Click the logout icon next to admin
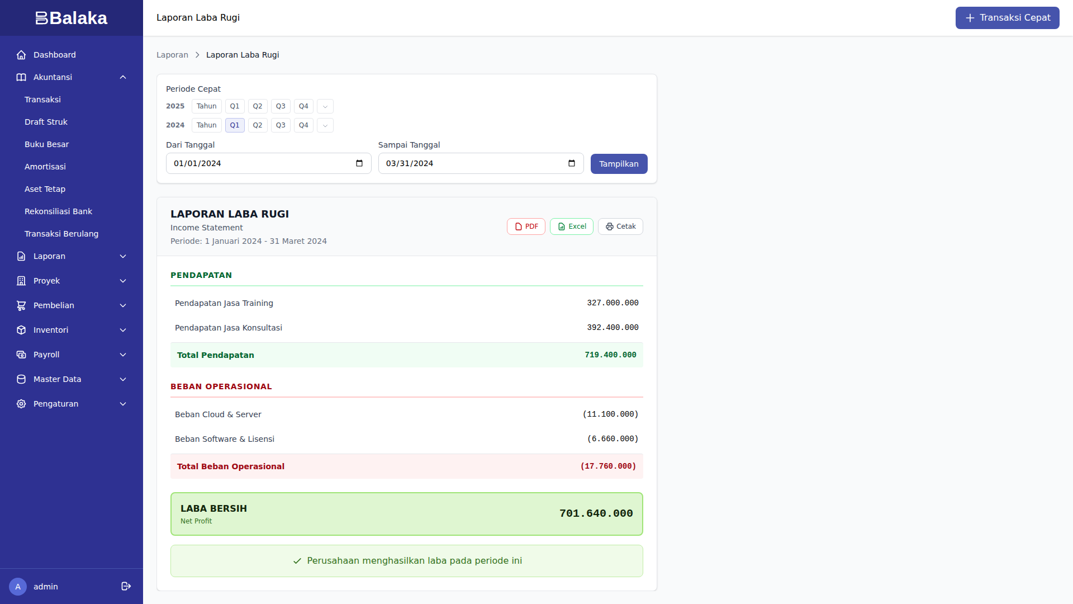The height and width of the screenshot is (604, 1073). point(126,586)
